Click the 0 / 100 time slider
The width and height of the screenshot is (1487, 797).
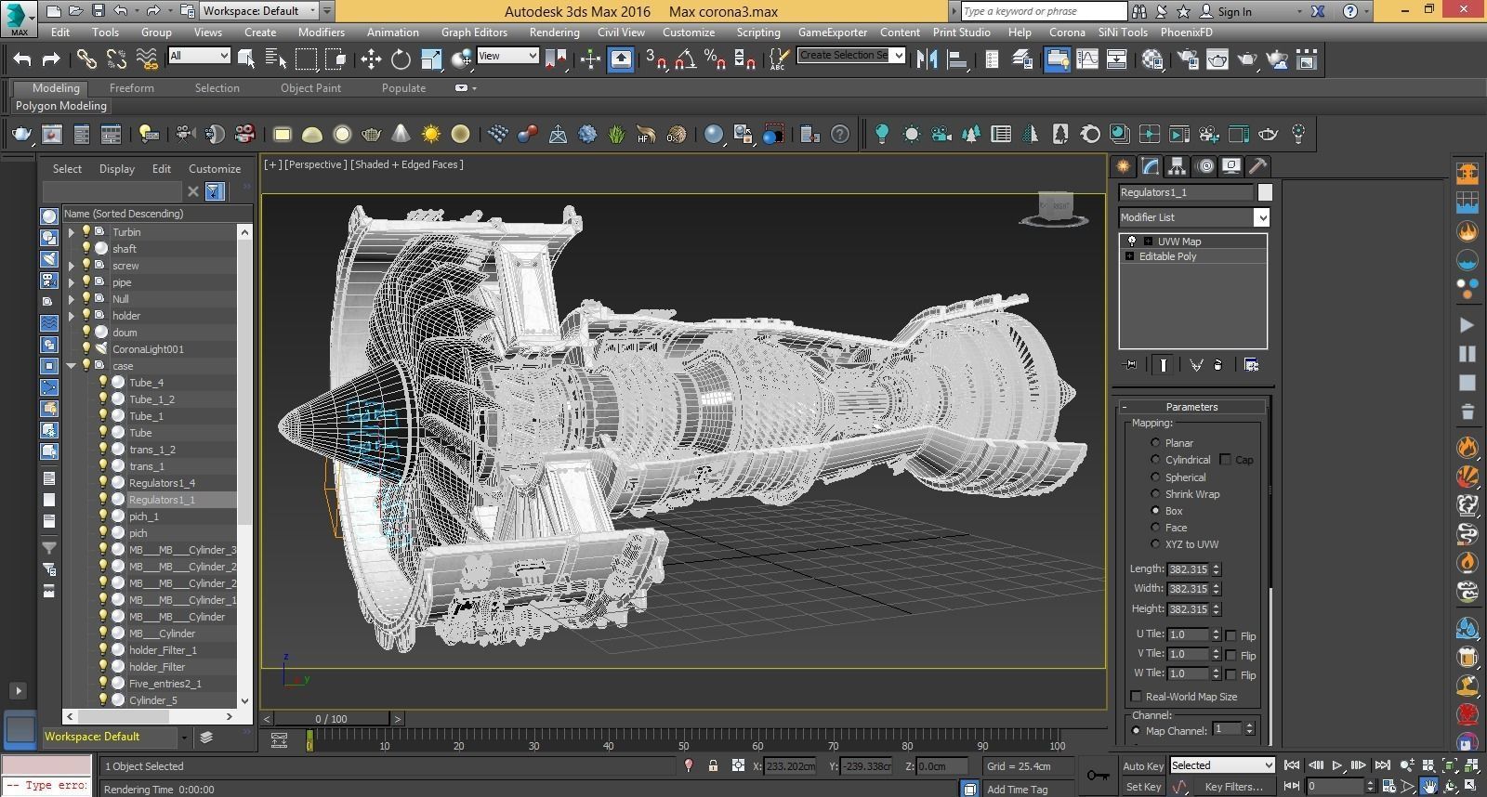click(331, 719)
